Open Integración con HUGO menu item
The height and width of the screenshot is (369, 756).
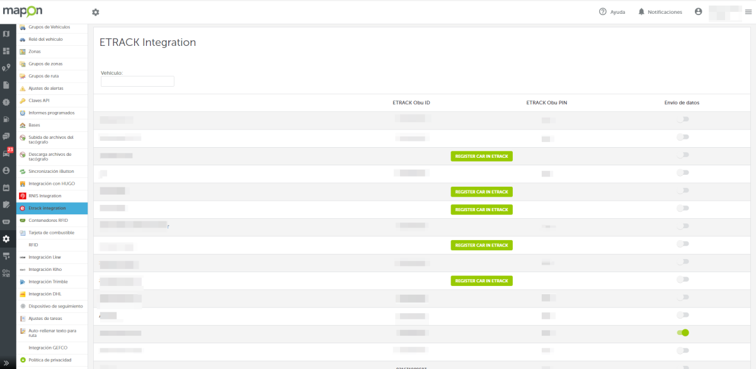[x=52, y=184]
